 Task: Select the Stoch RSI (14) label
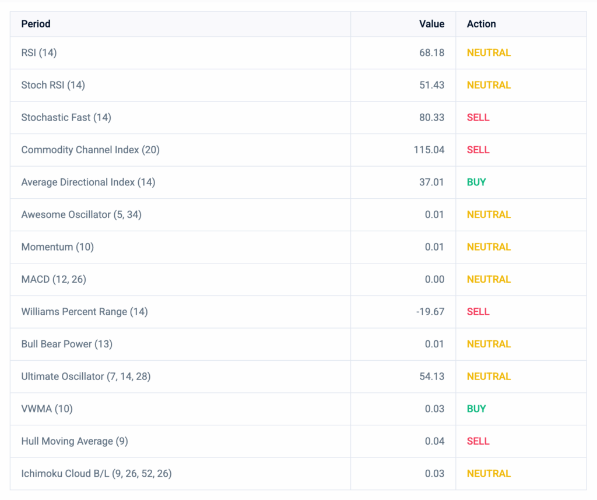53,85
